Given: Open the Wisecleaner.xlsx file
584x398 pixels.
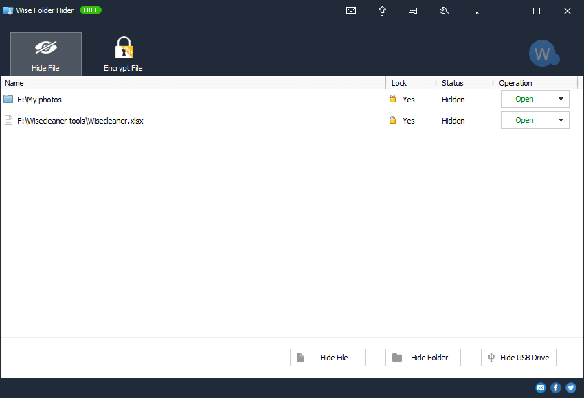Looking at the screenshot, I should click(526, 120).
